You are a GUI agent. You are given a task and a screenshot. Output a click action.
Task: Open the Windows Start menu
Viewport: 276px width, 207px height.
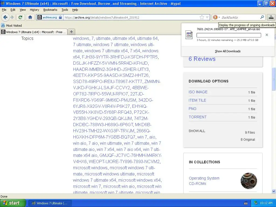[13, 203]
